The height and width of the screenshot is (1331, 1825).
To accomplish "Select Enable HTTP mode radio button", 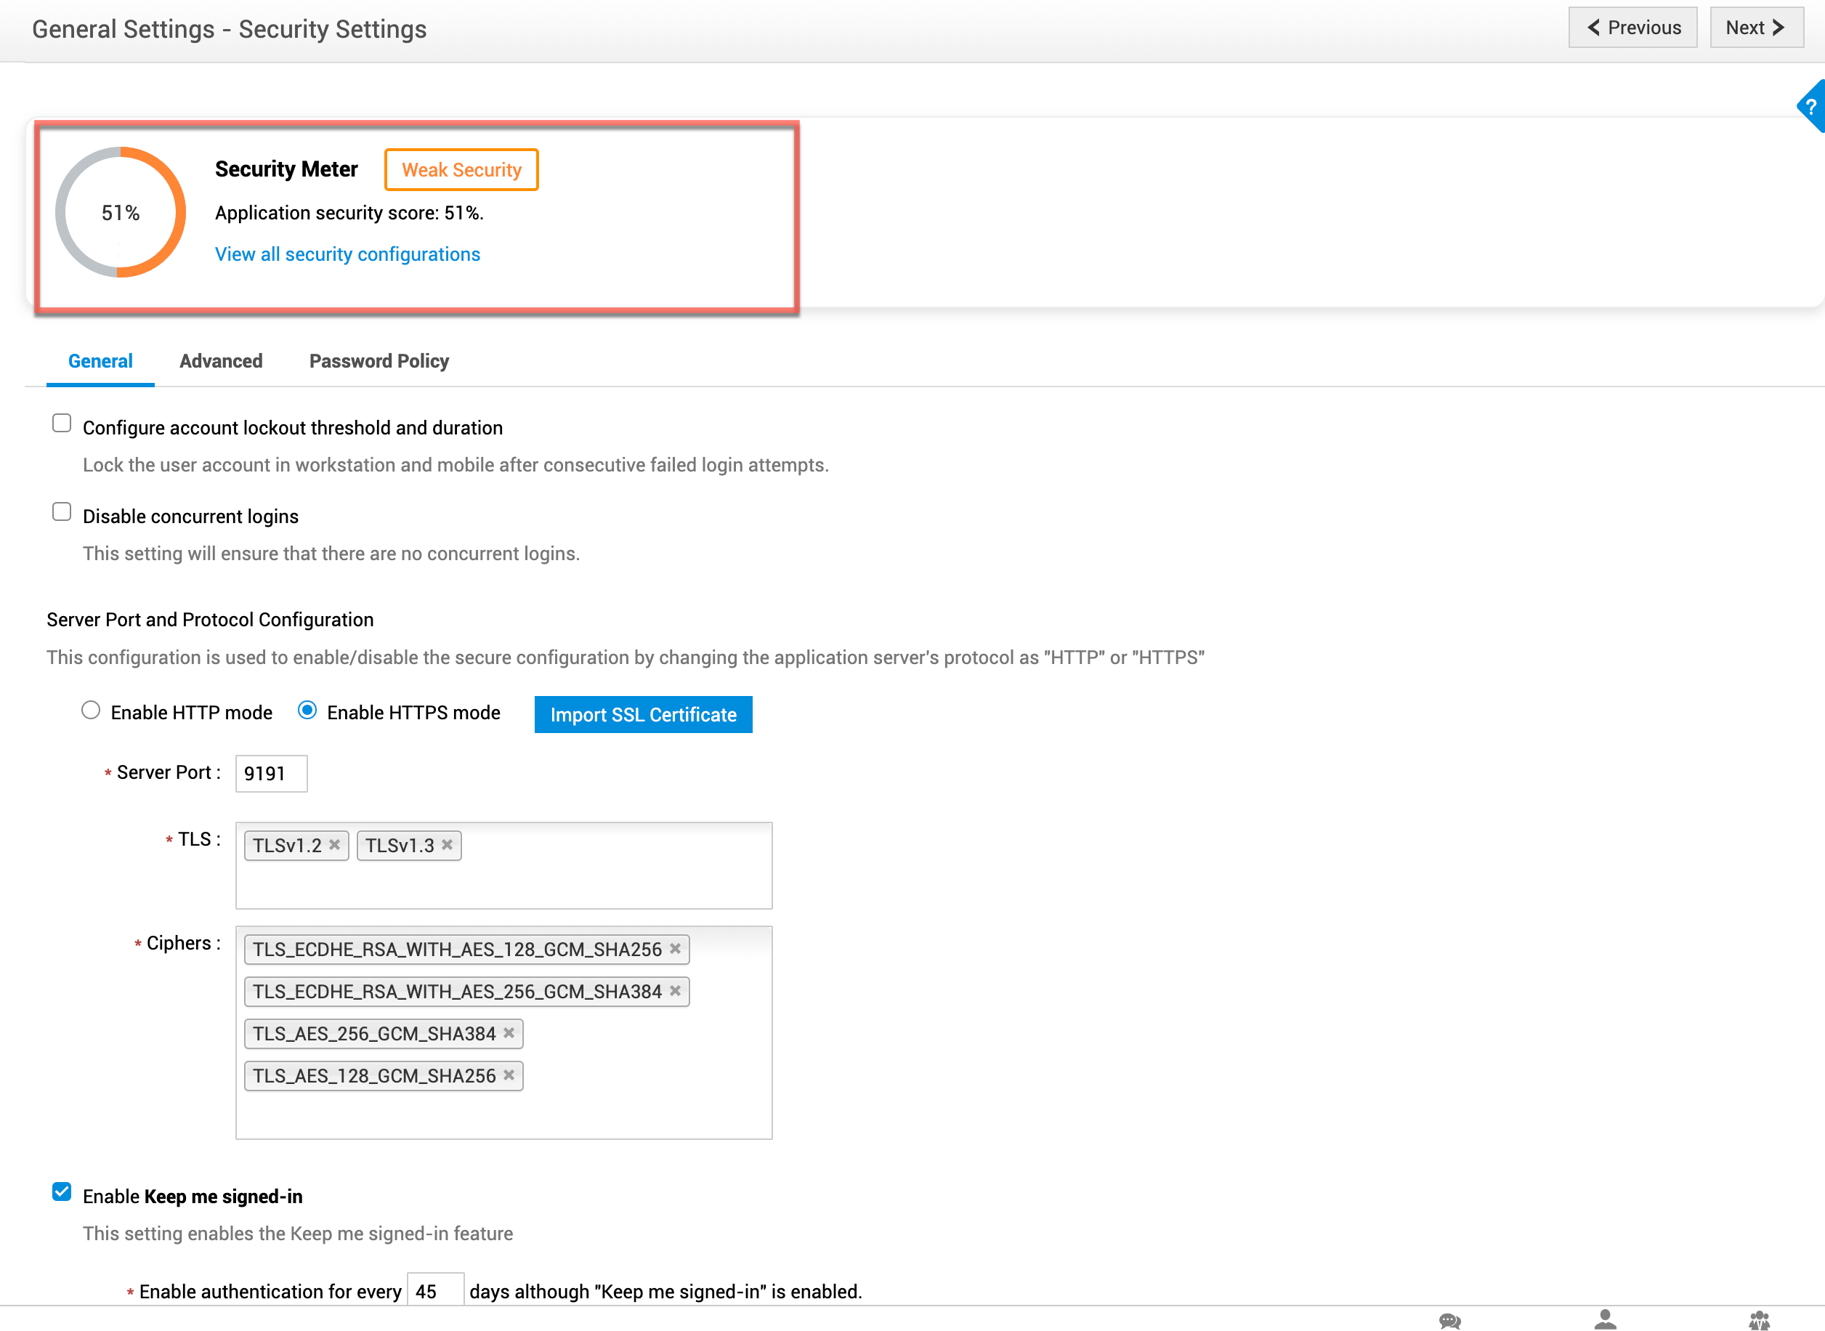I will point(91,711).
